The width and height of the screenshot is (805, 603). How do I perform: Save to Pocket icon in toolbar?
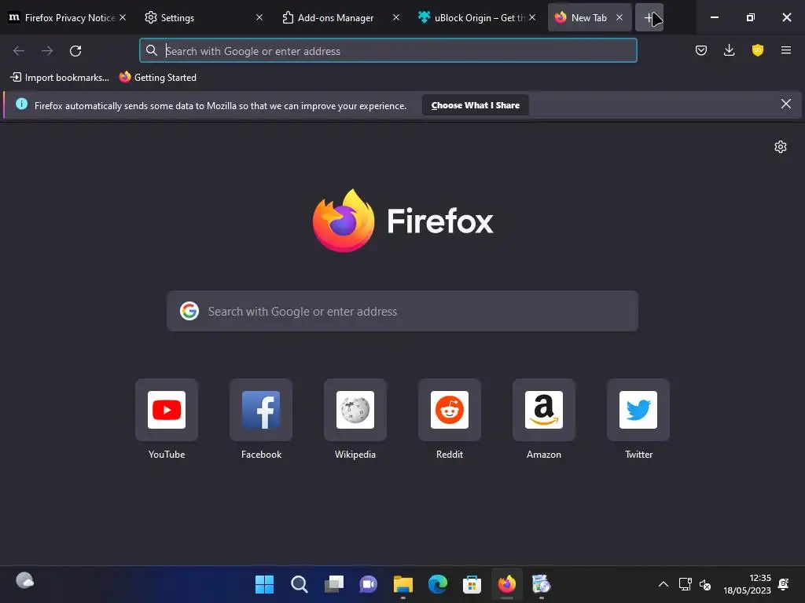pos(701,50)
